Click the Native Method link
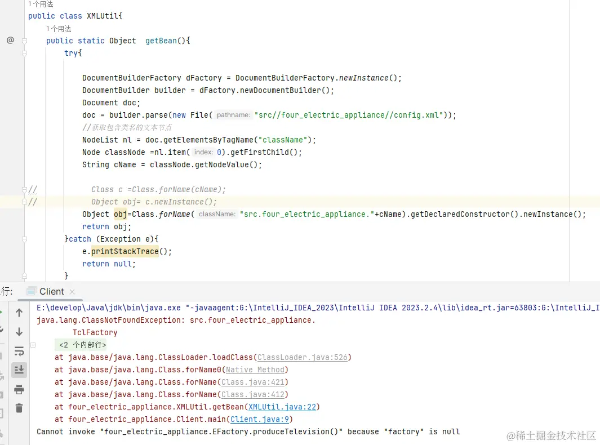Screen dimensions: 600x445 click(x=255, y=370)
